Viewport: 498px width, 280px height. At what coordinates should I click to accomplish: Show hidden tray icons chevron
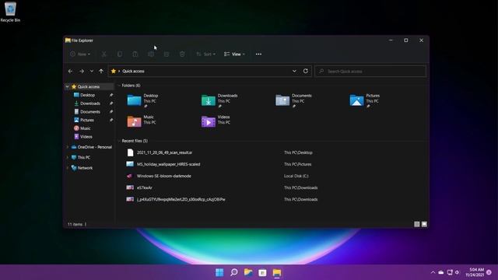pyautogui.click(x=433, y=272)
